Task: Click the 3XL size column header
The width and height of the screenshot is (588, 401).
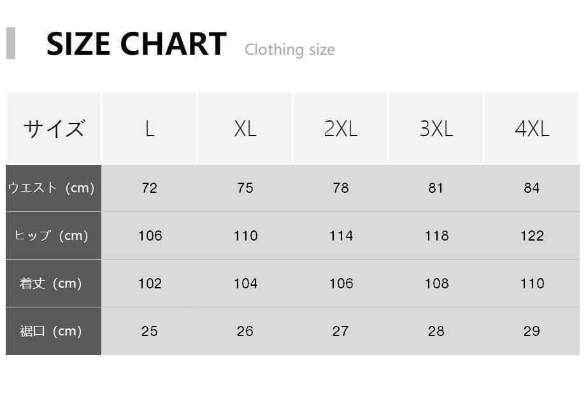Action: tap(436, 129)
